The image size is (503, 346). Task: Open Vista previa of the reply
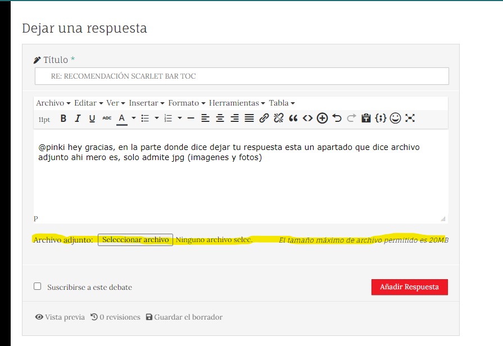pyautogui.click(x=60, y=317)
